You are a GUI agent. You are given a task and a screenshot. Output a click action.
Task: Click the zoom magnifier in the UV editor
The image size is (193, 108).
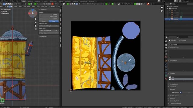coord(162,7)
